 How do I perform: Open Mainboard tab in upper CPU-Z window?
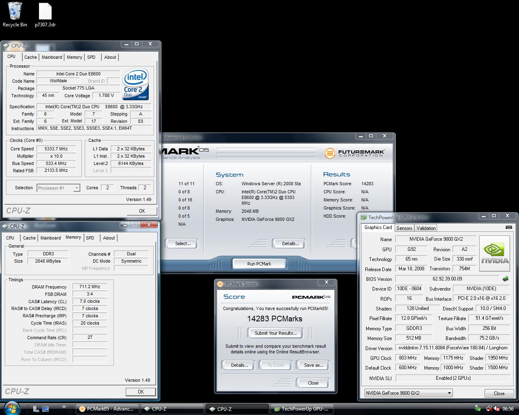(x=52, y=57)
